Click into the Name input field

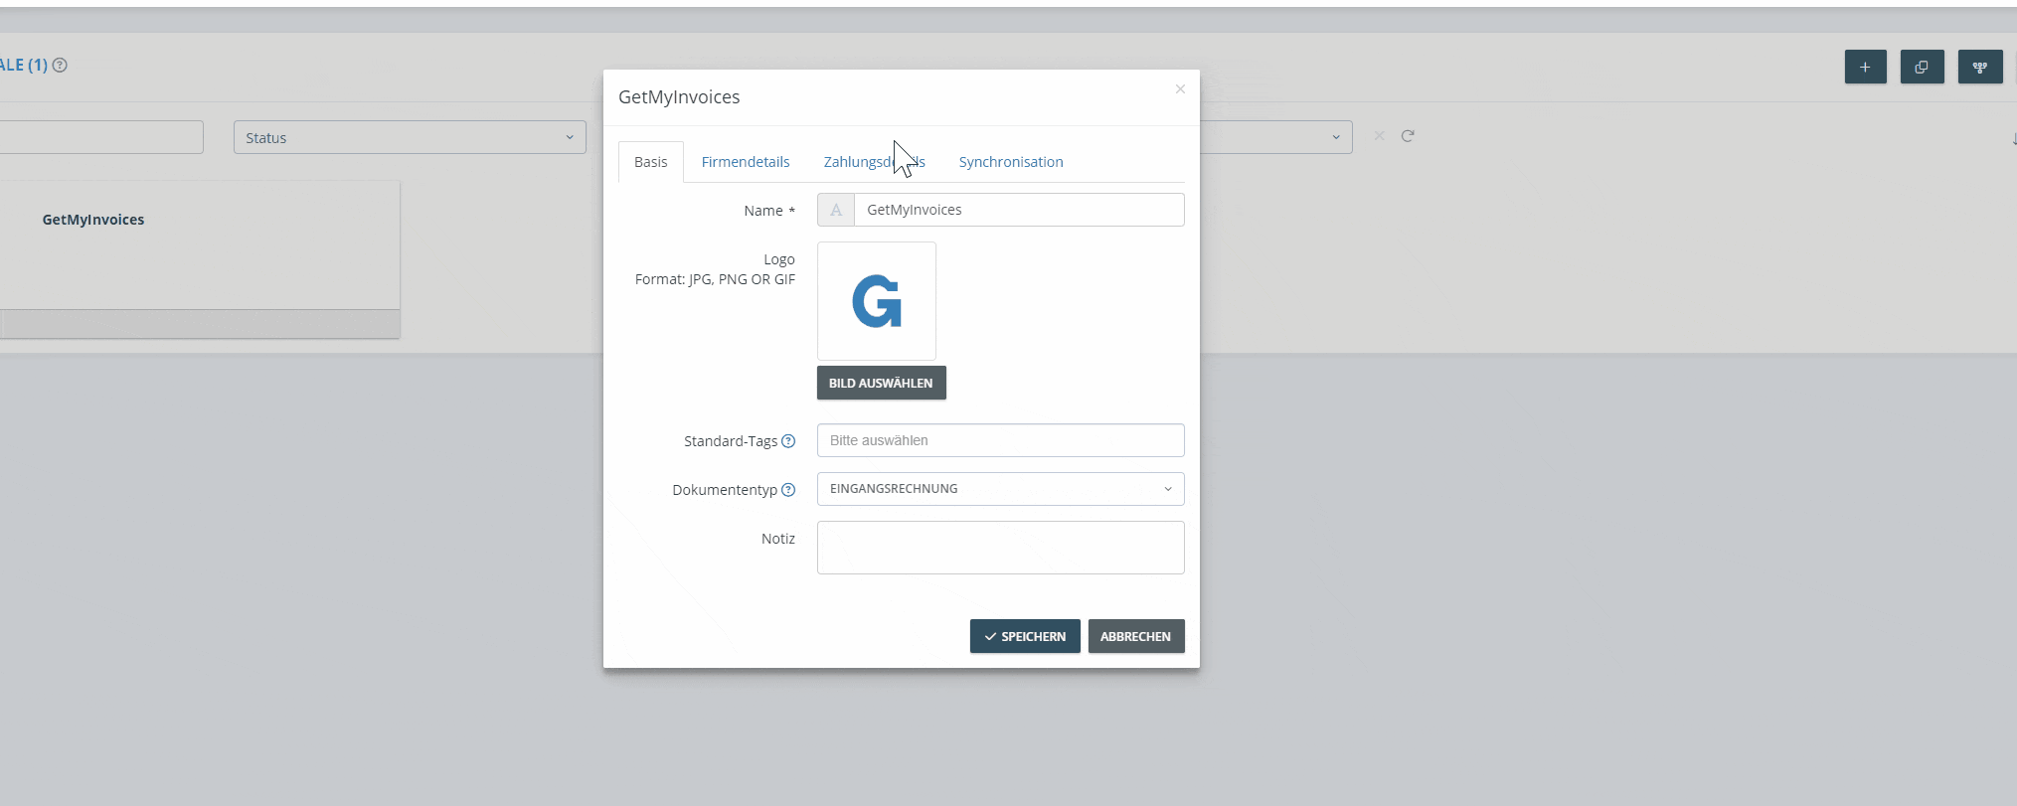[x=1020, y=210]
